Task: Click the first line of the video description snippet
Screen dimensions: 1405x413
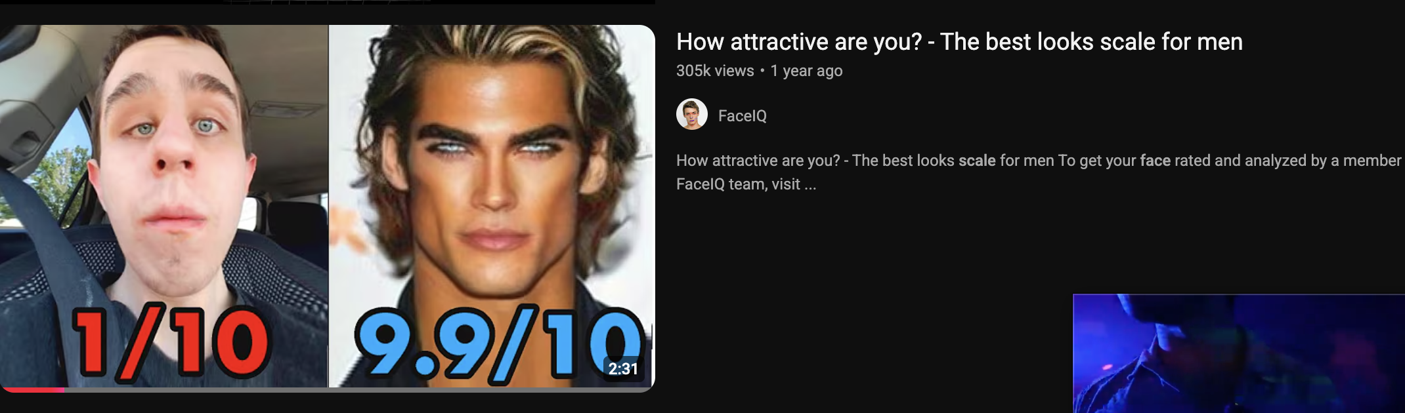Action: point(1039,161)
